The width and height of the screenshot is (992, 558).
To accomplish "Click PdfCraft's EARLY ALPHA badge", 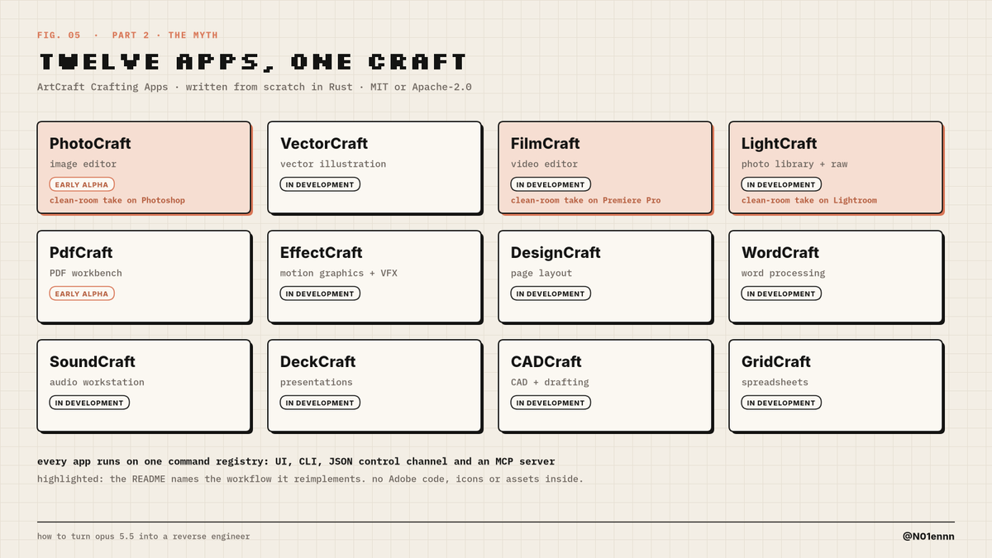I will click(x=82, y=293).
